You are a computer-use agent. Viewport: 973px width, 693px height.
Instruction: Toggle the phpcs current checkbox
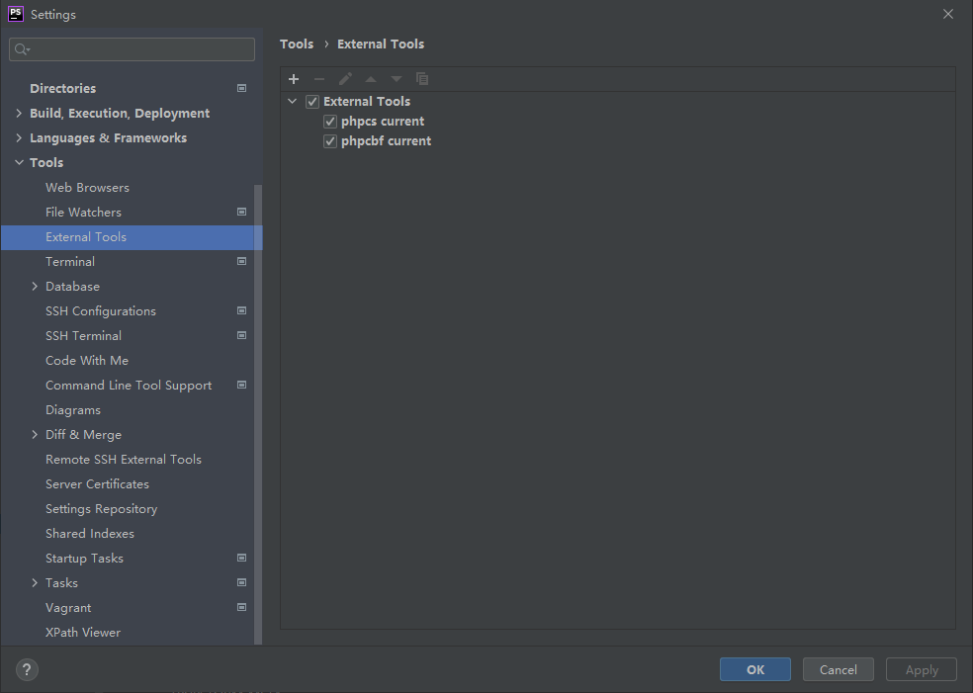[330, 121]
